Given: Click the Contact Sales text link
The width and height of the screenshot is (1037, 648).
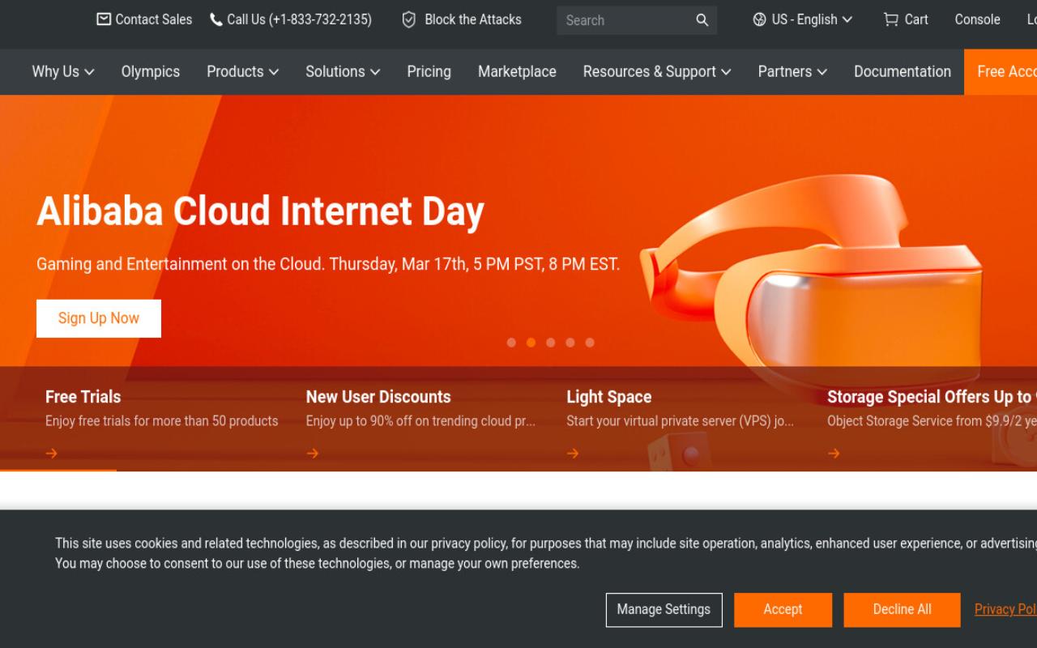Looking at the screenshot, I should 154,19.
